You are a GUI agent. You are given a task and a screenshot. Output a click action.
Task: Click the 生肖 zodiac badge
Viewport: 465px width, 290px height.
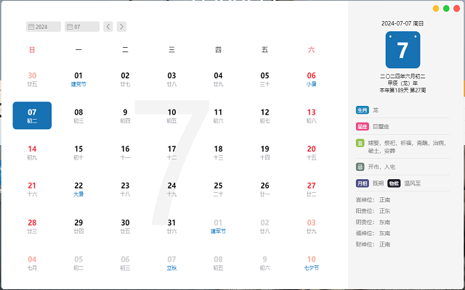(363, 110)
